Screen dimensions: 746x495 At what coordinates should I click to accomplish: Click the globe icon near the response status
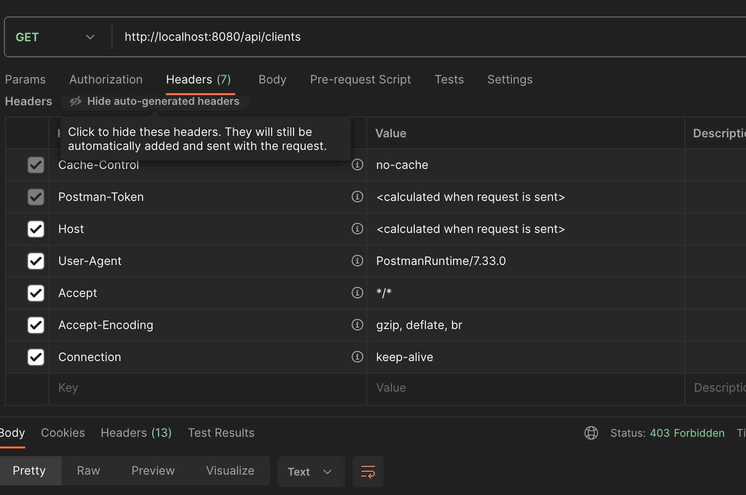pos(591,433)
